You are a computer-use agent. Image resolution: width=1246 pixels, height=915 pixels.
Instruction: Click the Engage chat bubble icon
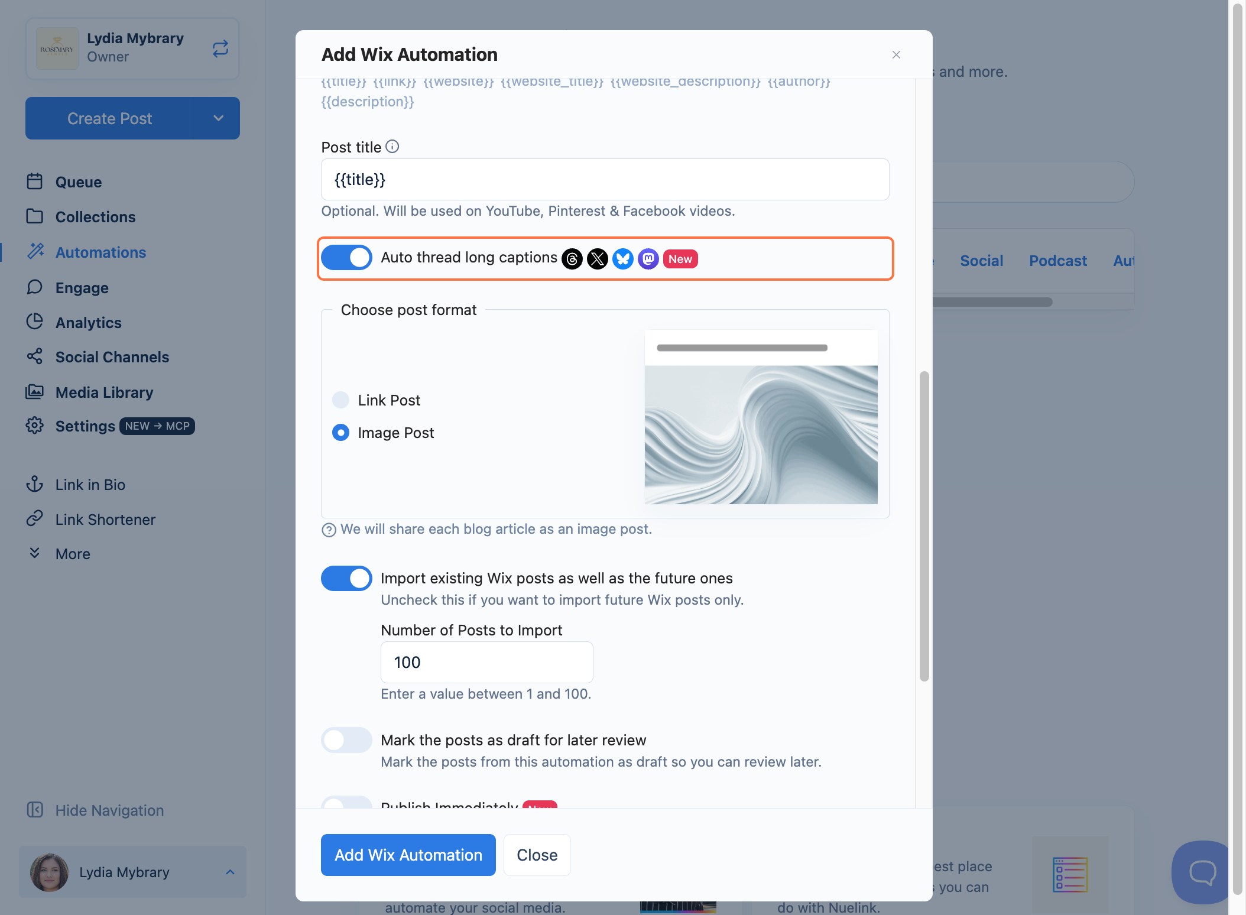coord(35,287)
